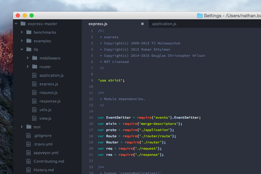
Task: Click the view.js file icon
Action: tap(34, 118)
